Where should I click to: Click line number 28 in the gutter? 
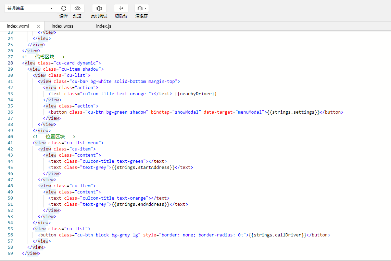10,63
